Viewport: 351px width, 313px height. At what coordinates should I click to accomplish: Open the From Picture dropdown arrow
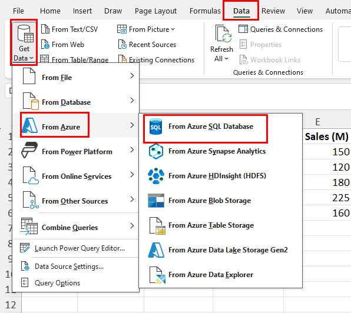click(x=173, y=29)
